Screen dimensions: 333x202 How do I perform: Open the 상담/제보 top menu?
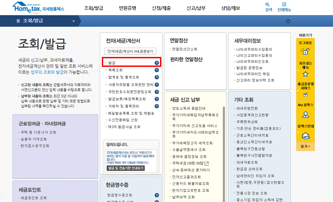coord(230,8)
